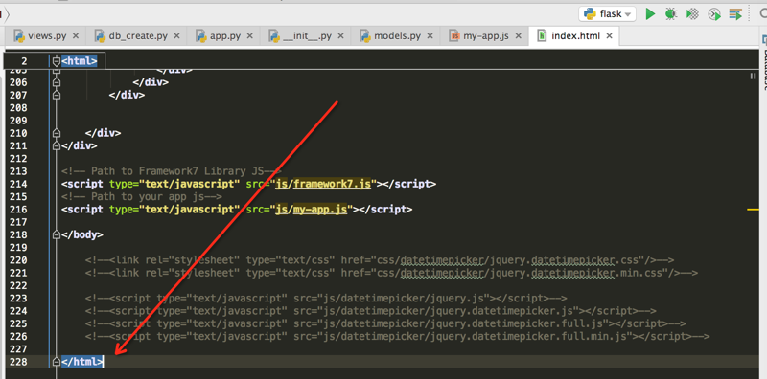Toggle fold marker at line 207
This screenshot has width=767, height=379.
(57, 95)
